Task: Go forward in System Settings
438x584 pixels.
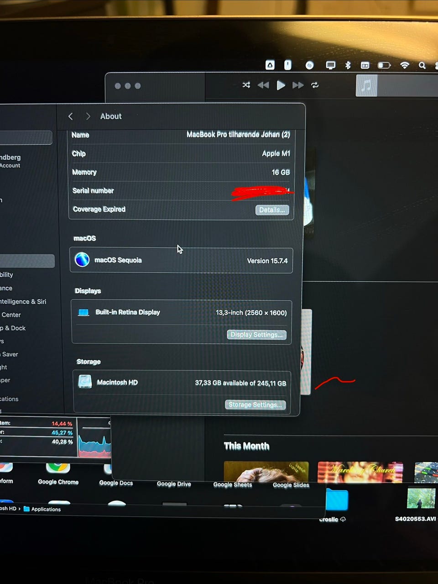Action: point(88,116)
